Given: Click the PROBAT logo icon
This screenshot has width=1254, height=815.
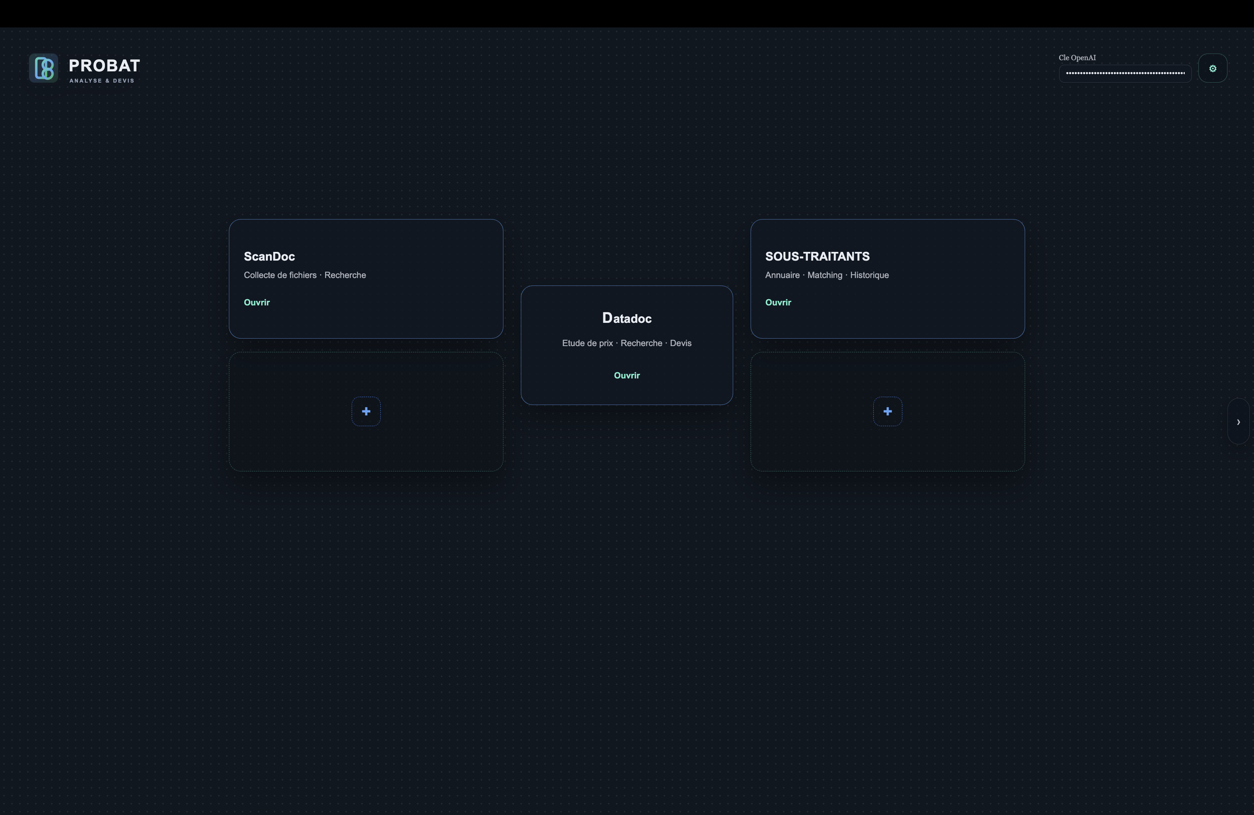Looking at the screenshot, I should click(x=43, y=68).
